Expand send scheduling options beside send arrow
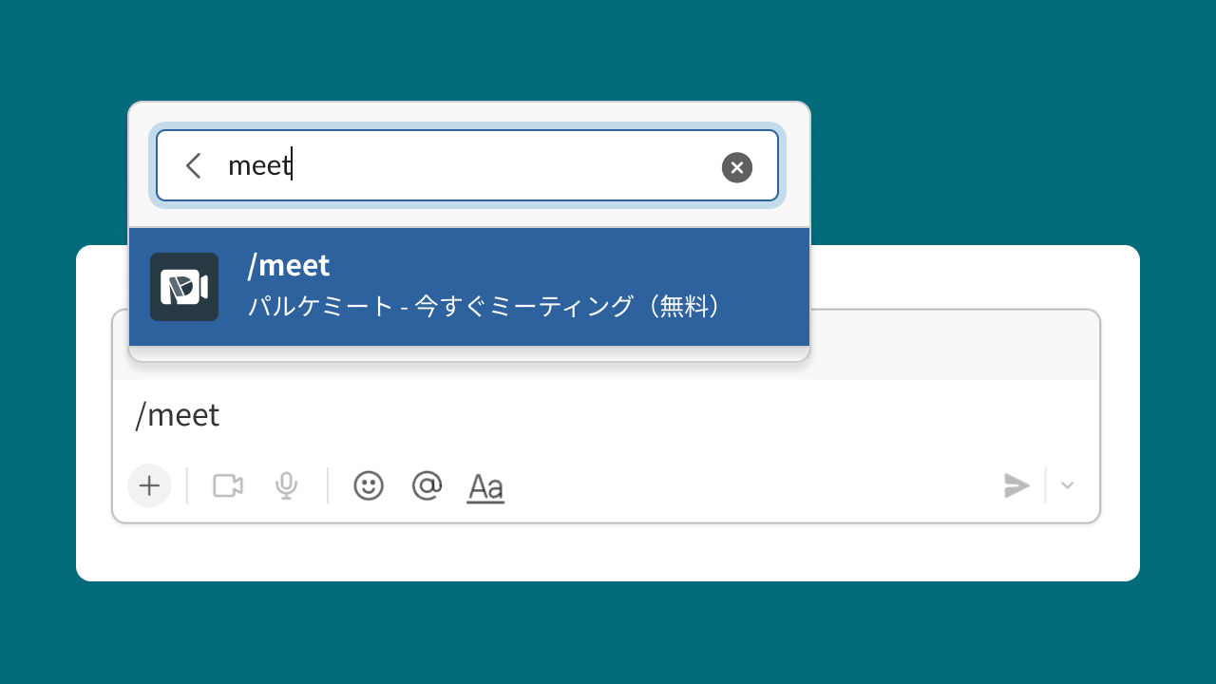Image resolution: width=1216 pixels, height=684 pixels. (x=1067, y=485)
